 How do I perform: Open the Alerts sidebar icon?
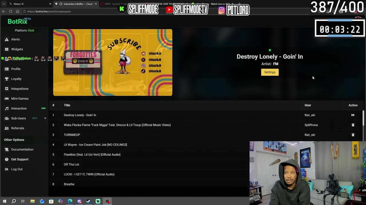click(7, 39)
